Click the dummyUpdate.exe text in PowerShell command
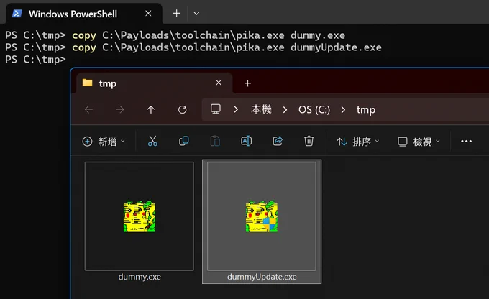The image size is (489, 299). (336, 47)
